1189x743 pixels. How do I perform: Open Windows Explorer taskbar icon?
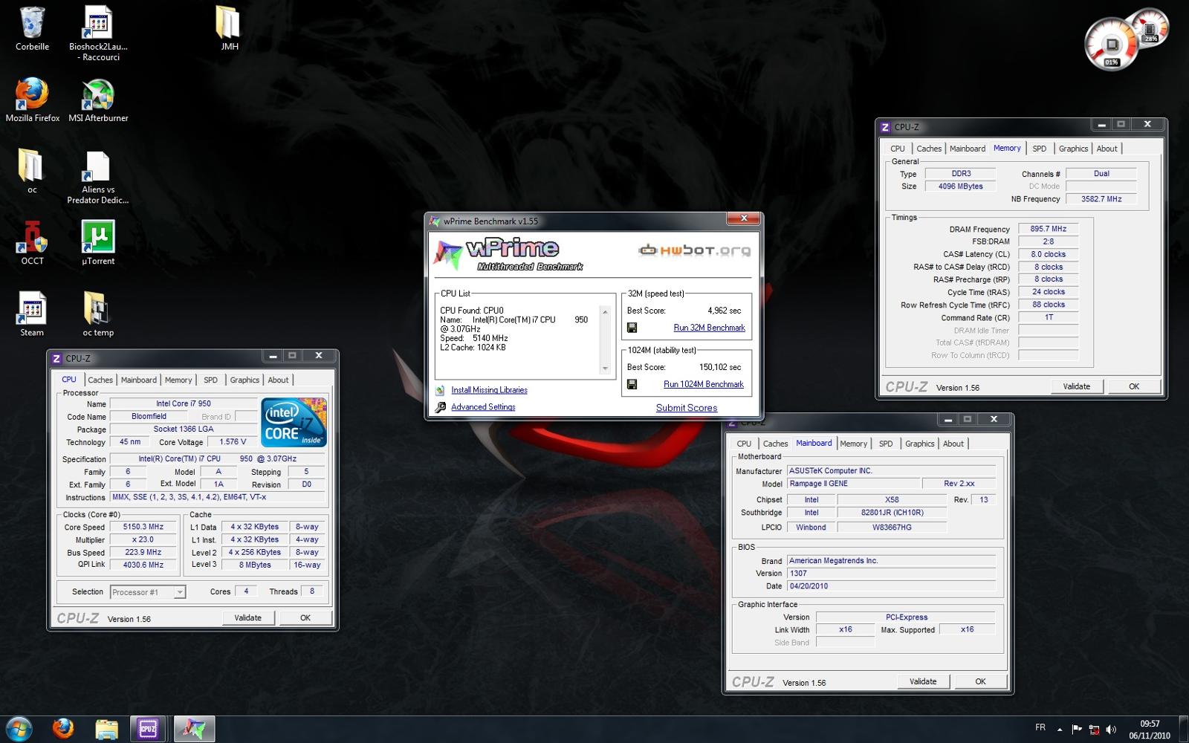(106, 729)
